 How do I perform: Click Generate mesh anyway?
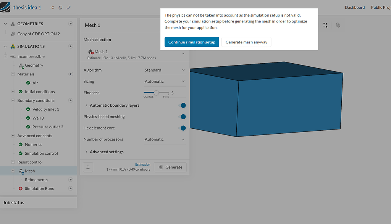pos(246,42)
